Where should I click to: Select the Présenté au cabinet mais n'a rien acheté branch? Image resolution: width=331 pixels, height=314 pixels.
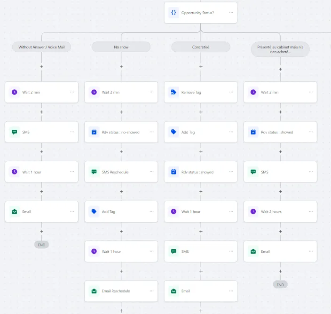pyautogui.click(x=280, y=49)
